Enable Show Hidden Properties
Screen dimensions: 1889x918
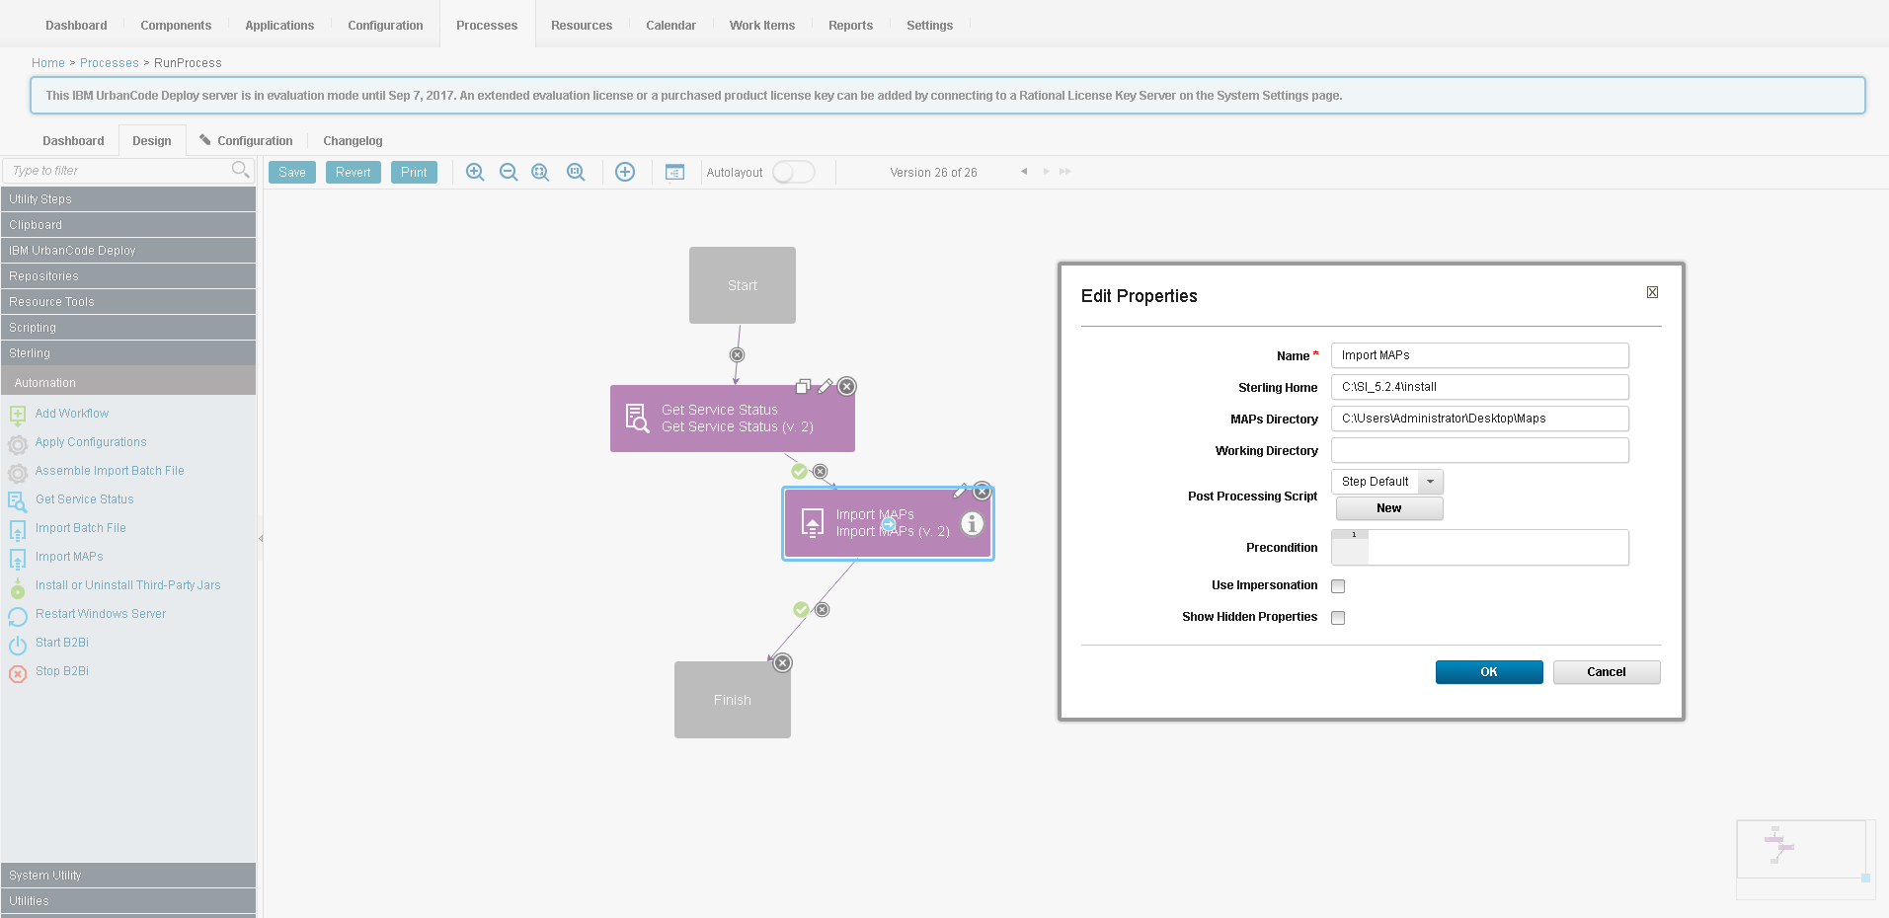(x=1338, y=617)
